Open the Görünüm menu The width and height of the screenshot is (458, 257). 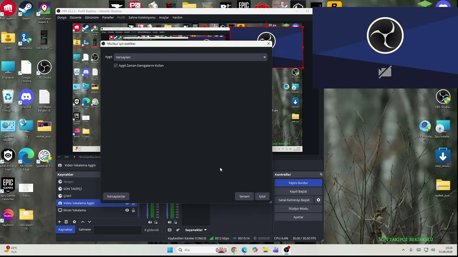[x=92, y=17]
